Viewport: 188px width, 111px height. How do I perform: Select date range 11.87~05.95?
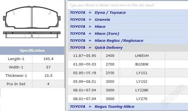(x=84, y=56)
